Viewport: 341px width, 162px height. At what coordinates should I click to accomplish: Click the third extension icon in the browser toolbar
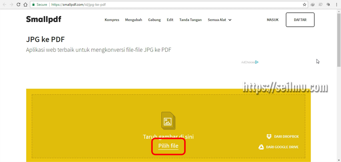pyautogui.click(x=329, y=4)
